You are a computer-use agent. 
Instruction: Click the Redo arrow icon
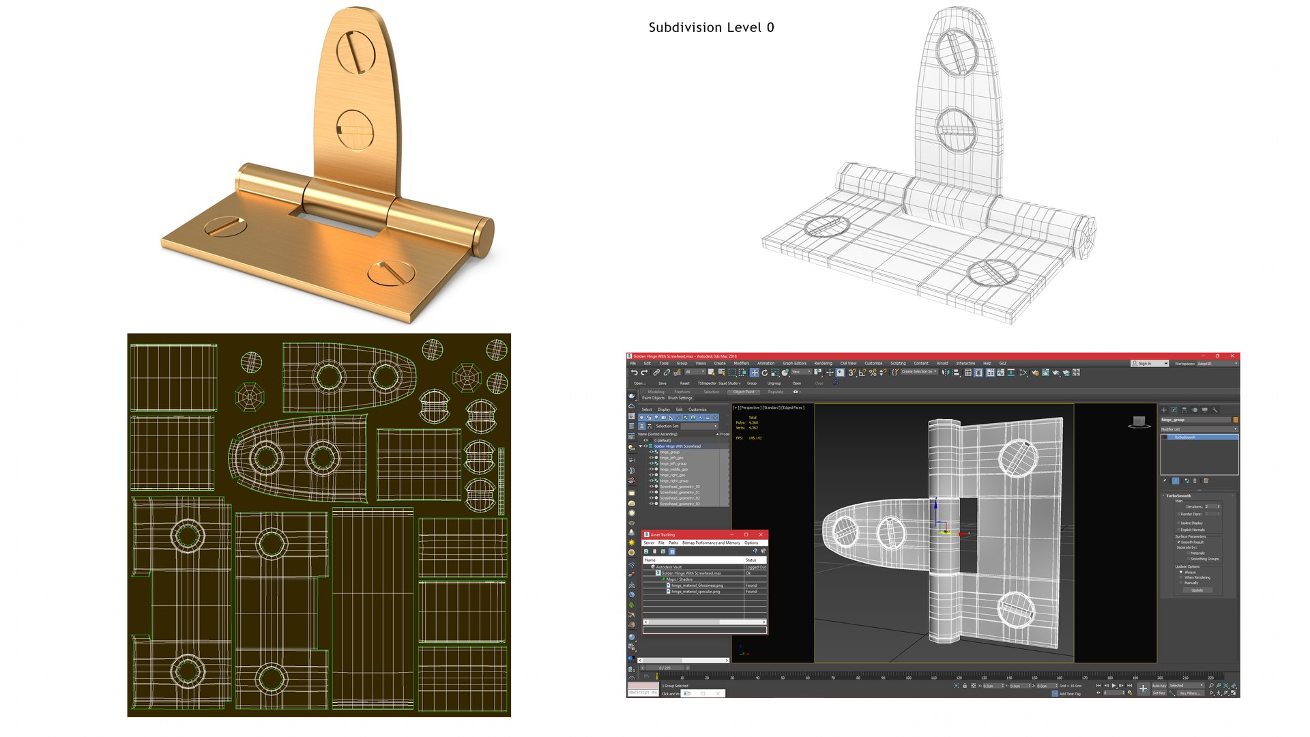point(644,373)
